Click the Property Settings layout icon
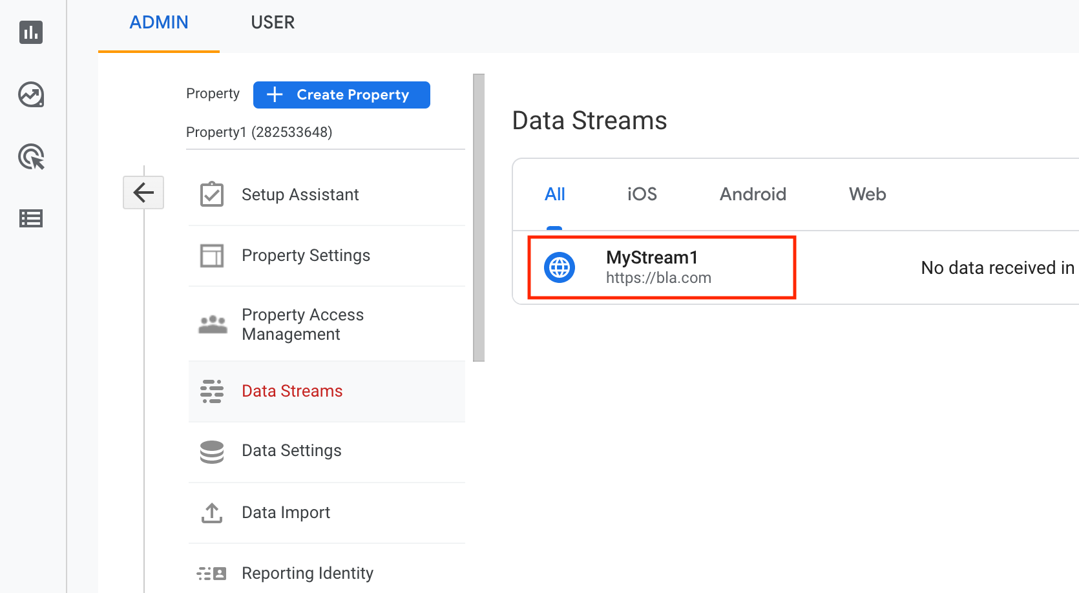 [212, 256]
